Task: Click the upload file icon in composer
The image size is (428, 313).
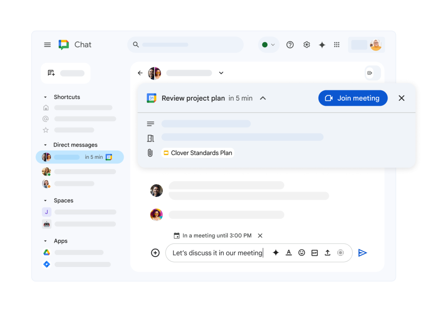Action: [x=328, y=253]
